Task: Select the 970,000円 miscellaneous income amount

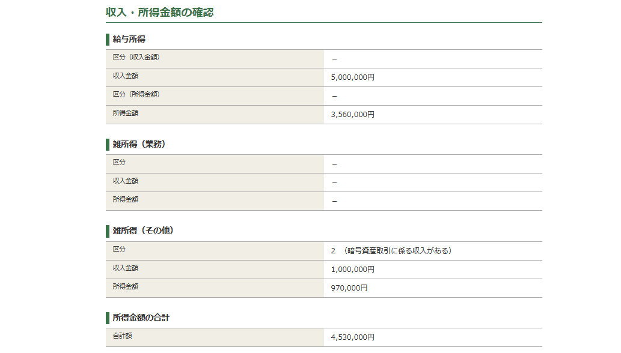Action: [349, 288]
